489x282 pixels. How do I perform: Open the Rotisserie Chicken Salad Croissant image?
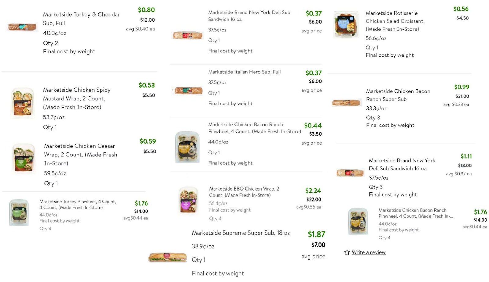point(346,24)
